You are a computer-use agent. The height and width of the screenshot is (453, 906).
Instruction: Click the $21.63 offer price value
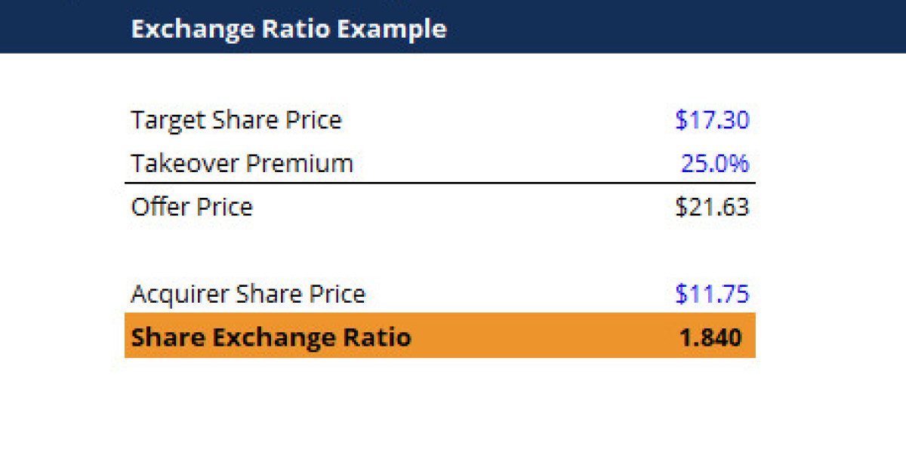(x=712, y=207)
